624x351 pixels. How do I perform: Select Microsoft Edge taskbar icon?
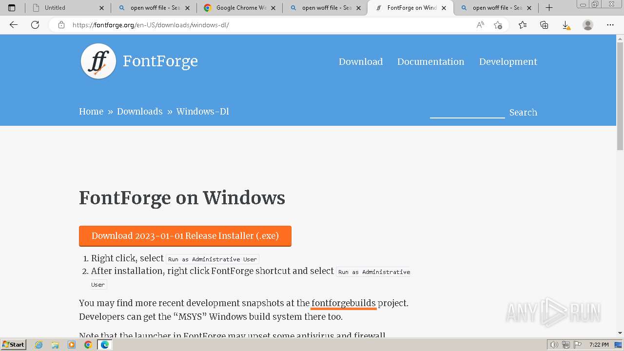point(104,345)
